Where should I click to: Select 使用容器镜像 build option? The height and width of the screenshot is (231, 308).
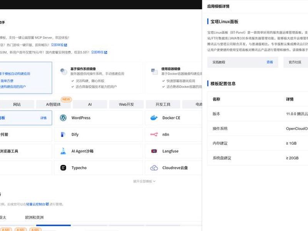174,78
